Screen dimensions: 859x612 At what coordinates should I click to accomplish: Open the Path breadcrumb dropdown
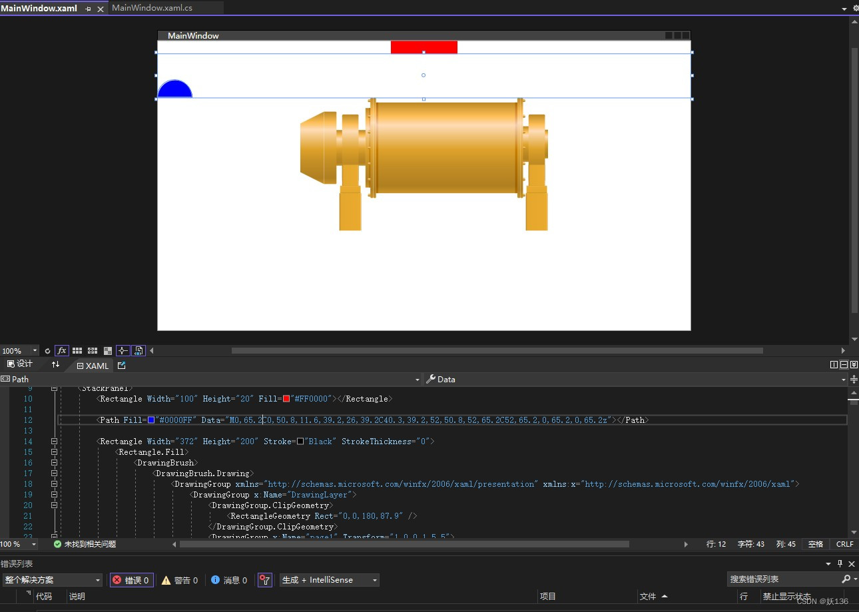[418, 379]
